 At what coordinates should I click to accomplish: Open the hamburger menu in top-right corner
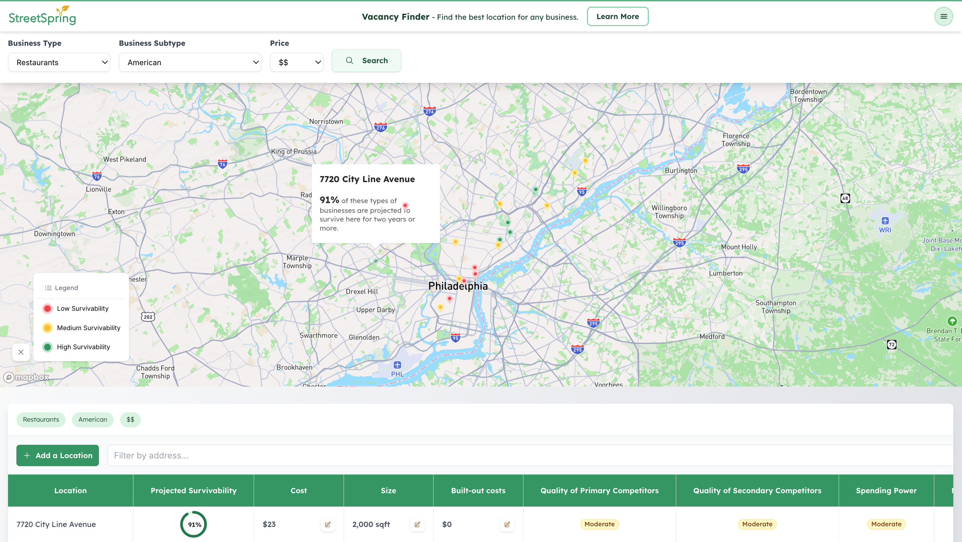pos(944,16)
